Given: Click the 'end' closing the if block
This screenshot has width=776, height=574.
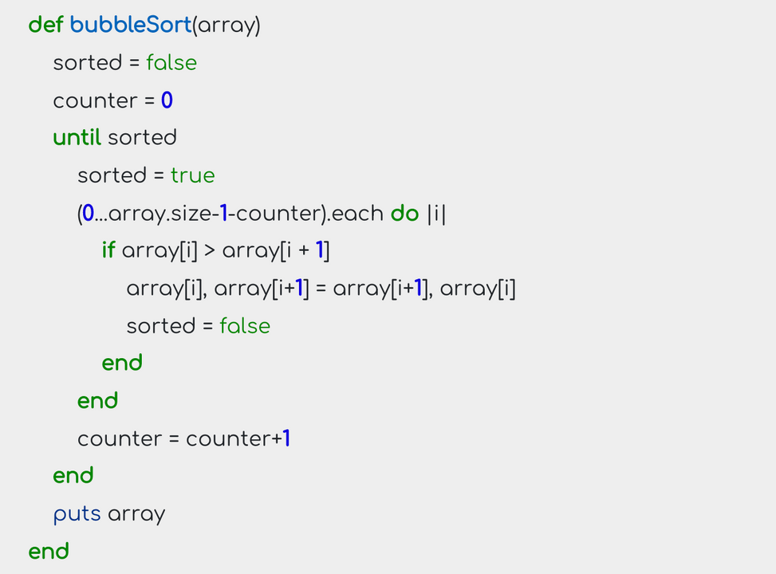Looking at the screenshot, I should (x=122, y=364).
